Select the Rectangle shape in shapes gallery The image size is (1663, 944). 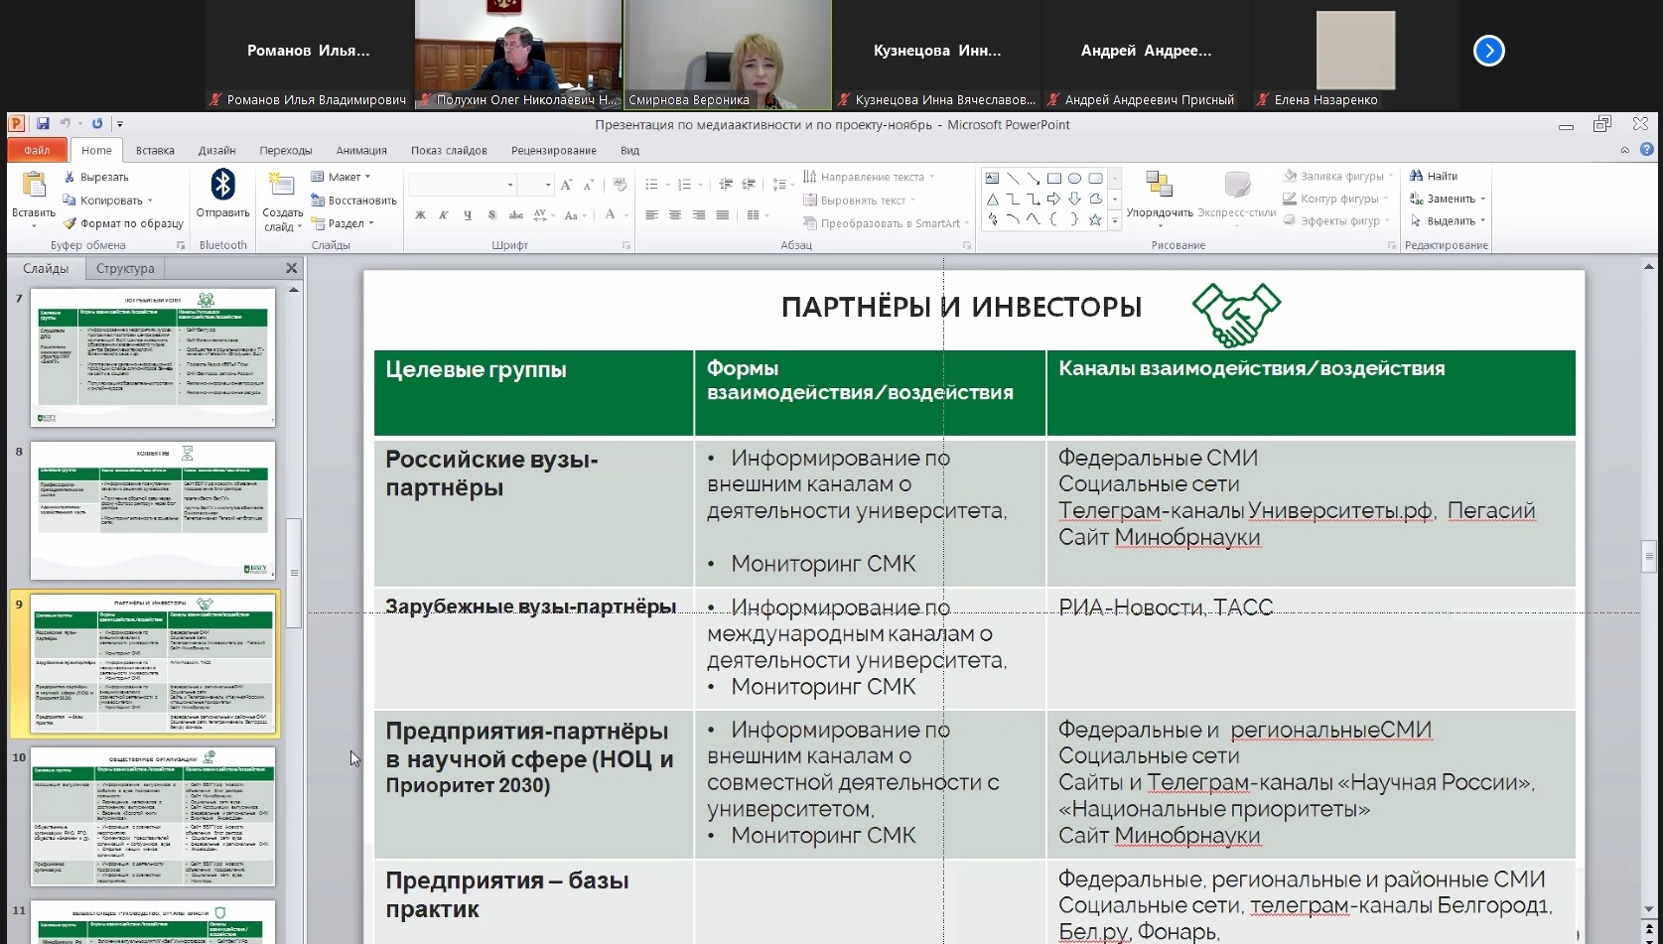tap(1053, 179)
